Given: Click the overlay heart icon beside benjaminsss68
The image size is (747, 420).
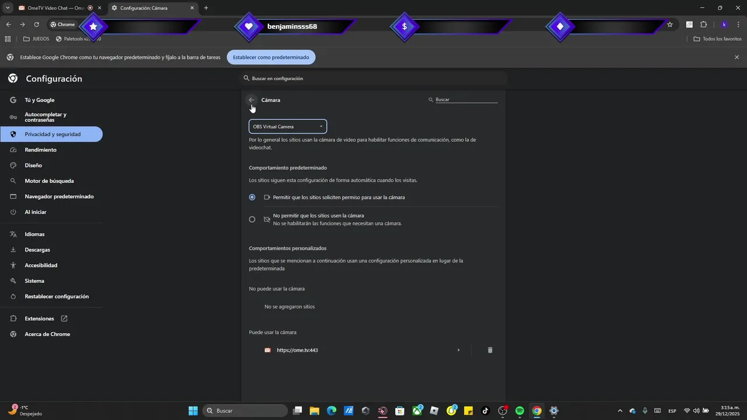Looking at the screenshot, I should [x=249, y=26].
